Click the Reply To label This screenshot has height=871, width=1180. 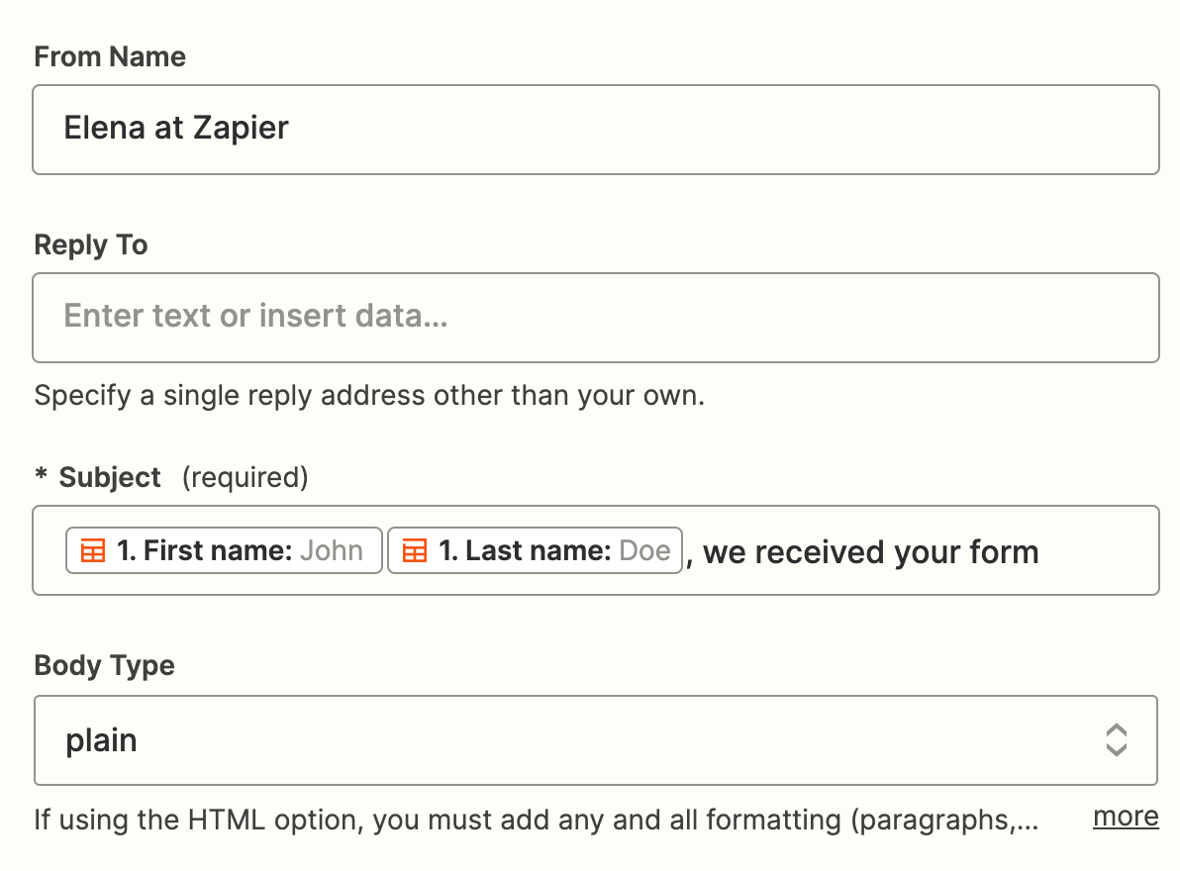[x=91, y=245]
